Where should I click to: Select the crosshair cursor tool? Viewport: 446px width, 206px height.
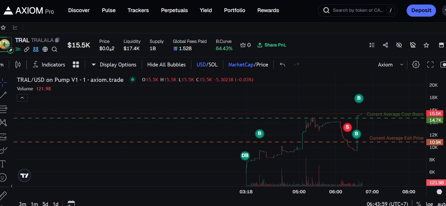(x=3, y=82)
